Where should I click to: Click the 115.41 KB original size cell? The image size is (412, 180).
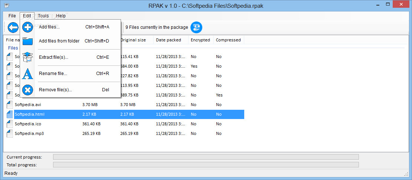[129, 57]
